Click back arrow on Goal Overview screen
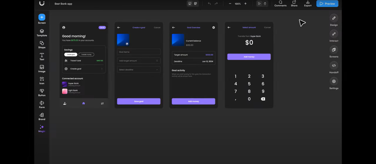This screenshot has width=376, height=164. click(x=174, y=27)
